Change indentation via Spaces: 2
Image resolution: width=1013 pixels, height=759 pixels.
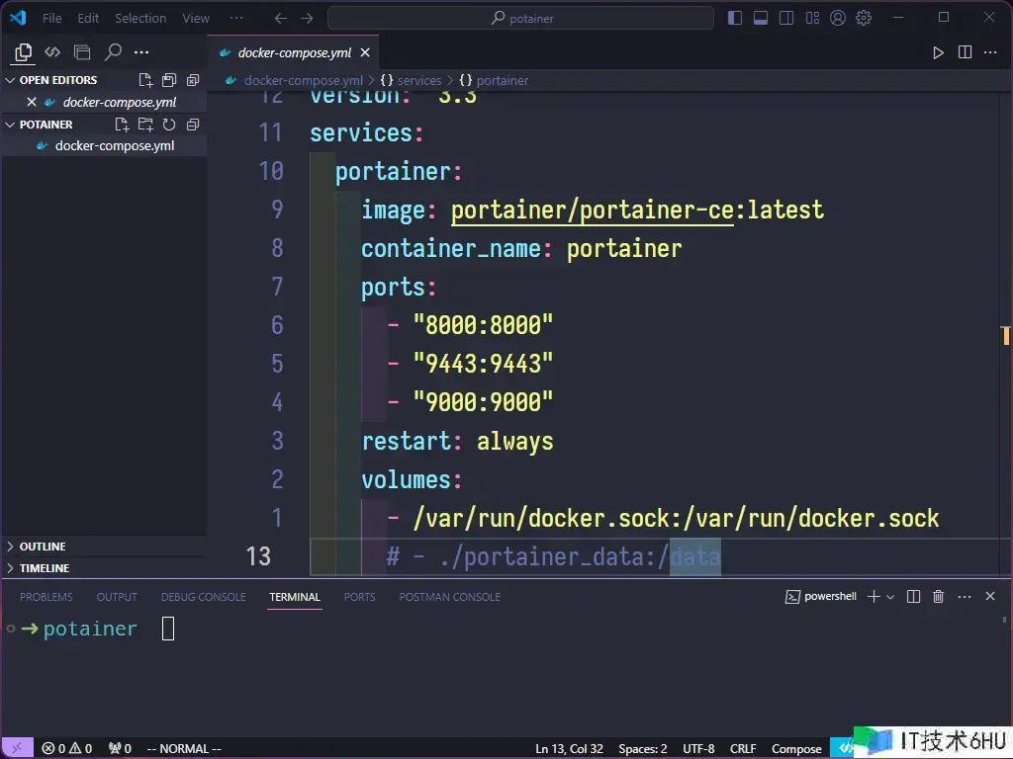(643, 749)
